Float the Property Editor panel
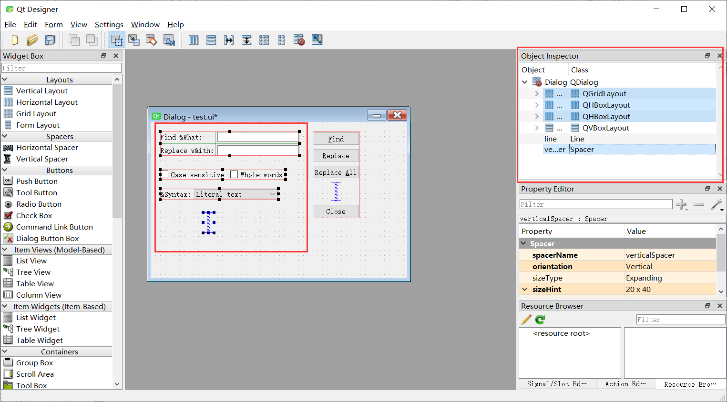Screen dimensions: 727x402 point(707,189)
